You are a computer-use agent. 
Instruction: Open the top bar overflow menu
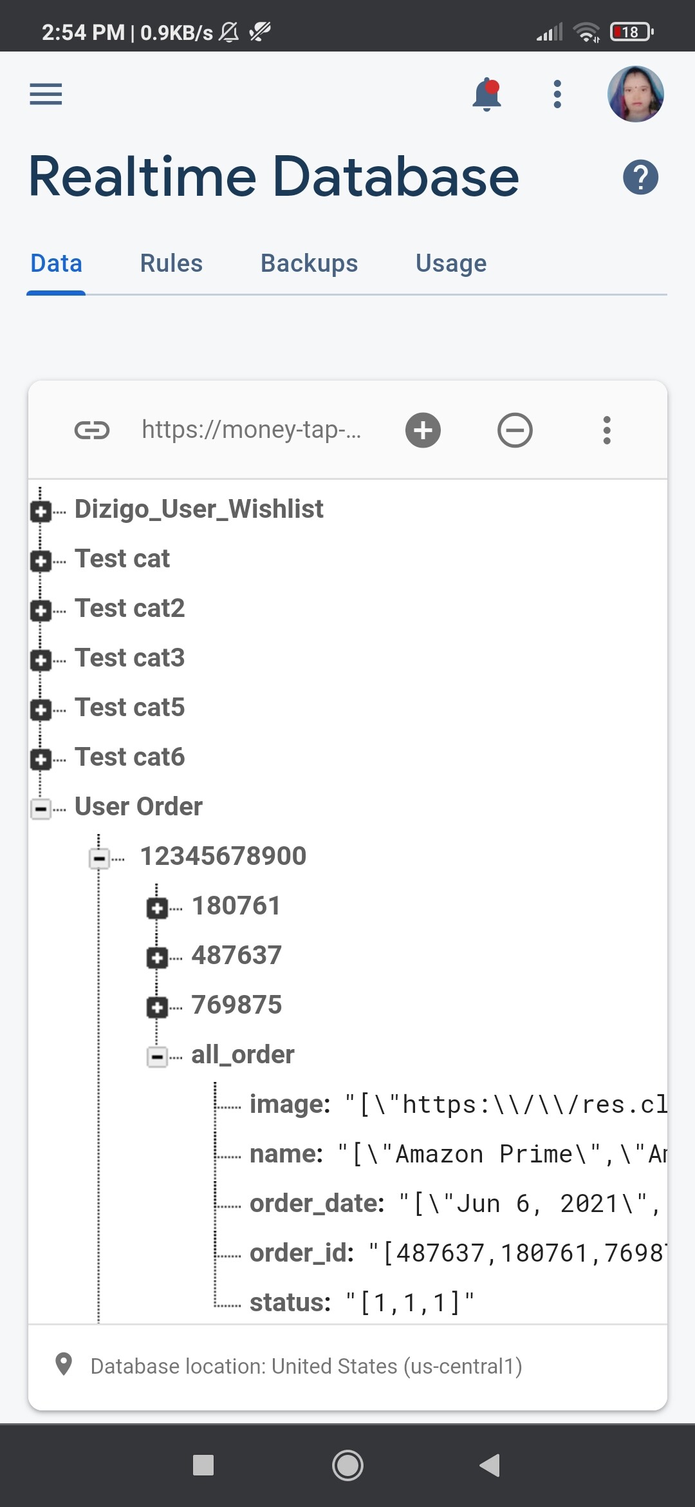point(557,95)
